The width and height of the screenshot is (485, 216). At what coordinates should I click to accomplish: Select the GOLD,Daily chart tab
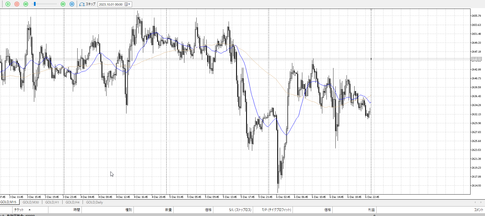[94, 202]
